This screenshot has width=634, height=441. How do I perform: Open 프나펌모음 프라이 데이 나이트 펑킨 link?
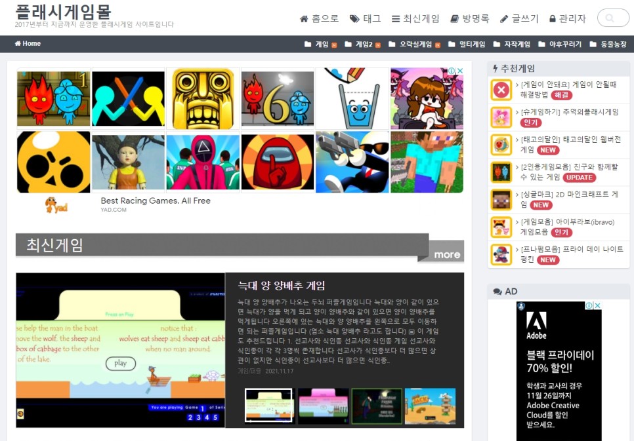click(x=572, y=254)
